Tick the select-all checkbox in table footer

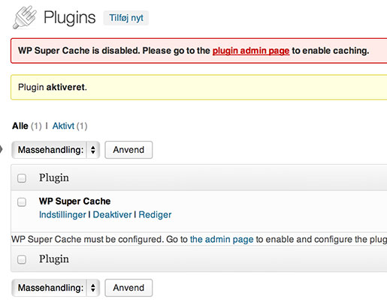(22, 259)
